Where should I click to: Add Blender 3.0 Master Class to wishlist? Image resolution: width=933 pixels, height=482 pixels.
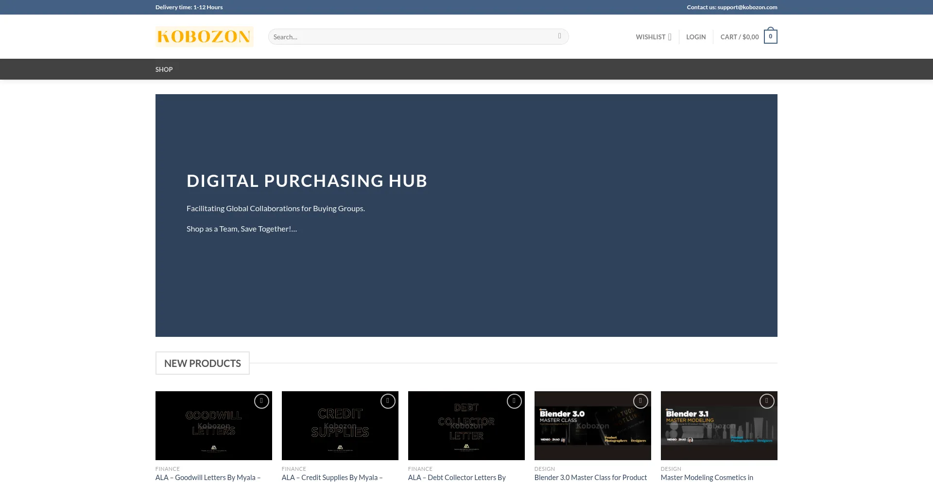click(640, 401)
